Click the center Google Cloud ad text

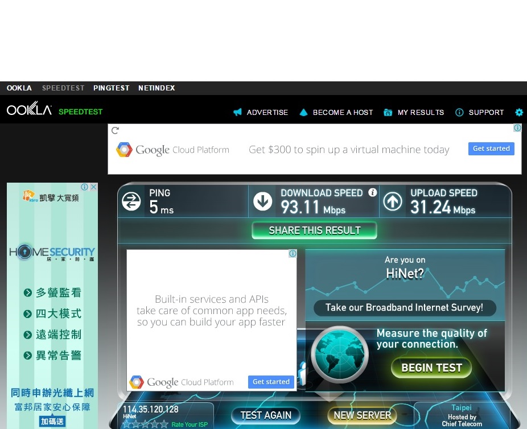coord(211,311)
